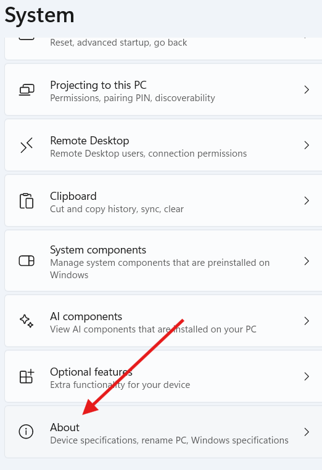Open the About settings entry
The height and width of the screenshot is (470, 322).
(x=163, y=432)
